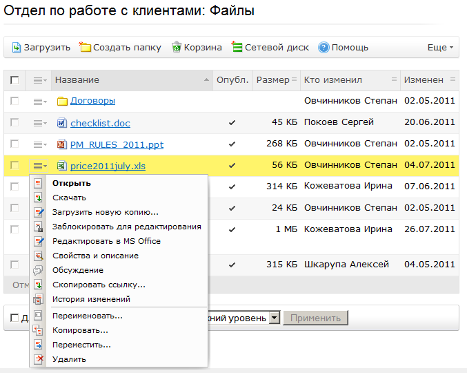
Task: Click the icon beside Редактировать в MS Office
Action: point(39,241)
